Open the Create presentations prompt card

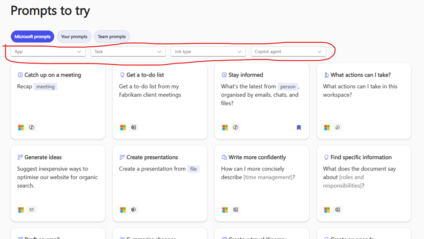point(160,184)
